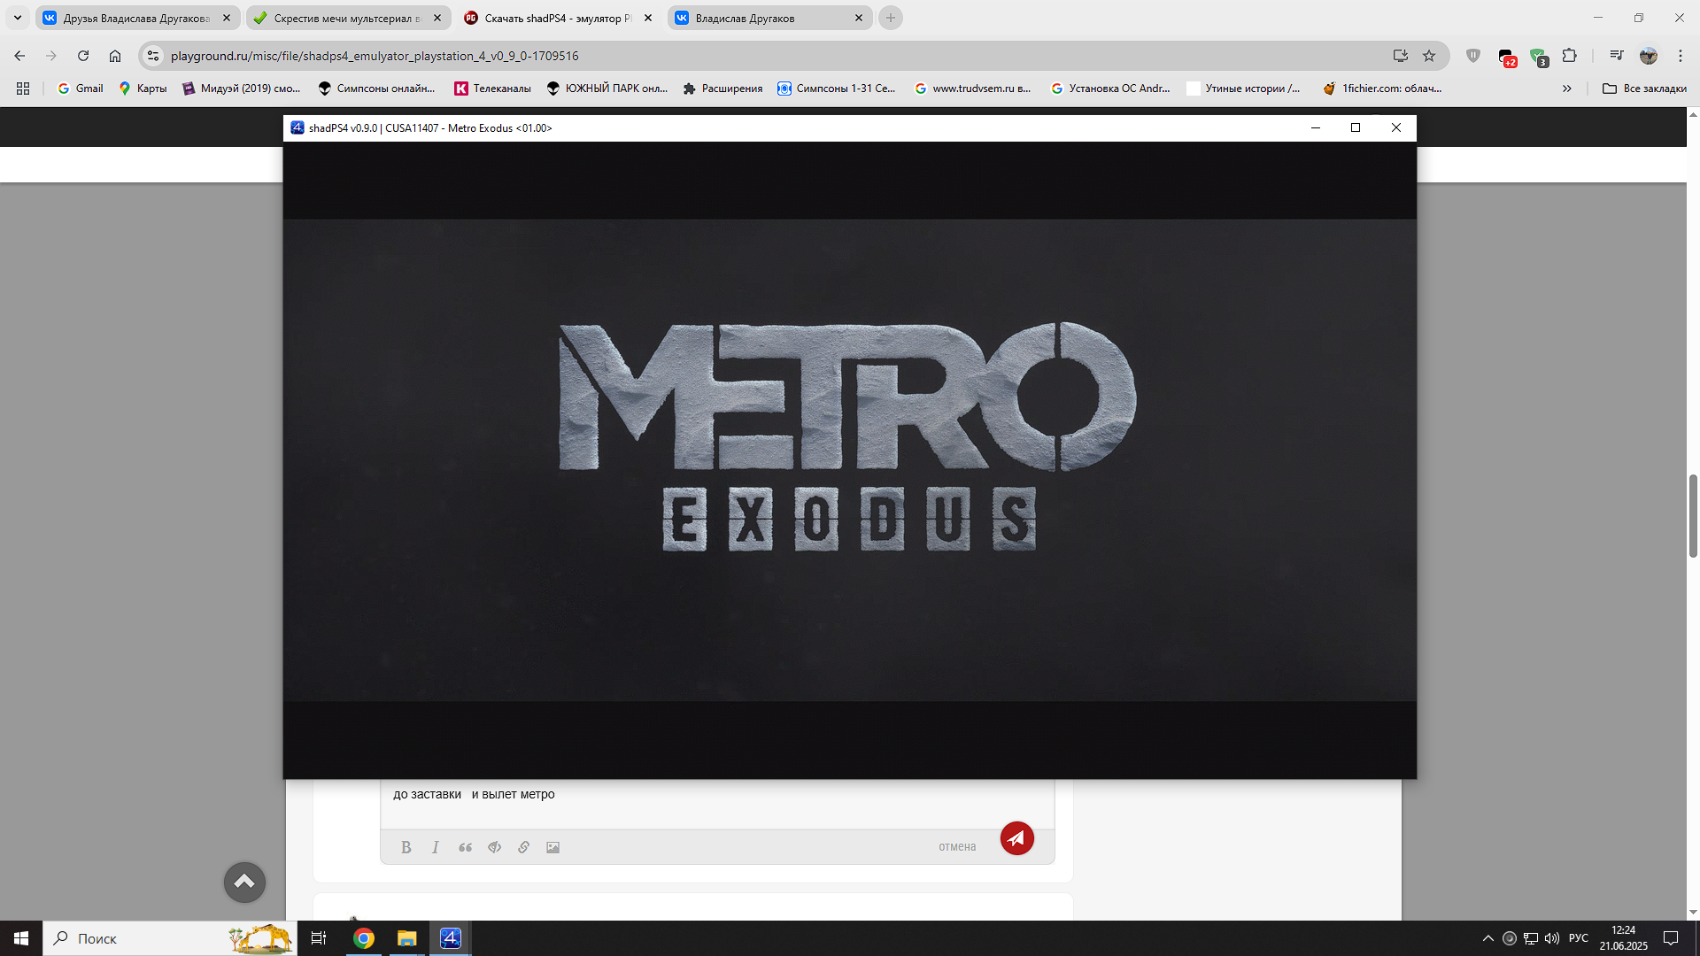The height and width of the screenshot is (956, 1700).
Task: Open the media control icon in toolbar
Action: click(x=1617, y=56)
